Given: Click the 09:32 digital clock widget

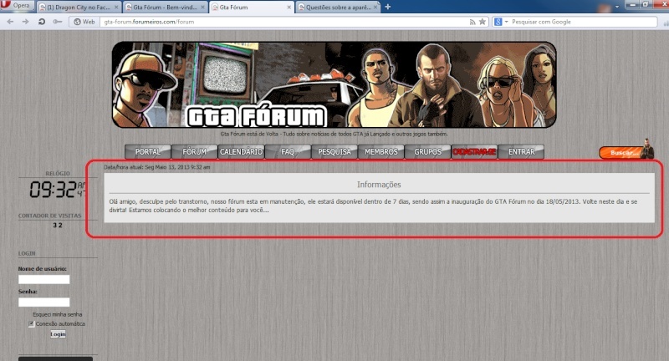Looking at the screenshot, I should point(58,189).
